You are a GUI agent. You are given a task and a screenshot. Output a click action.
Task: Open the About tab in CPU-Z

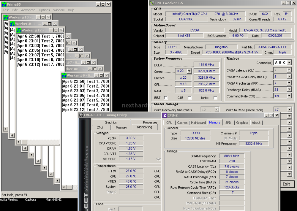tap(256, 123)
